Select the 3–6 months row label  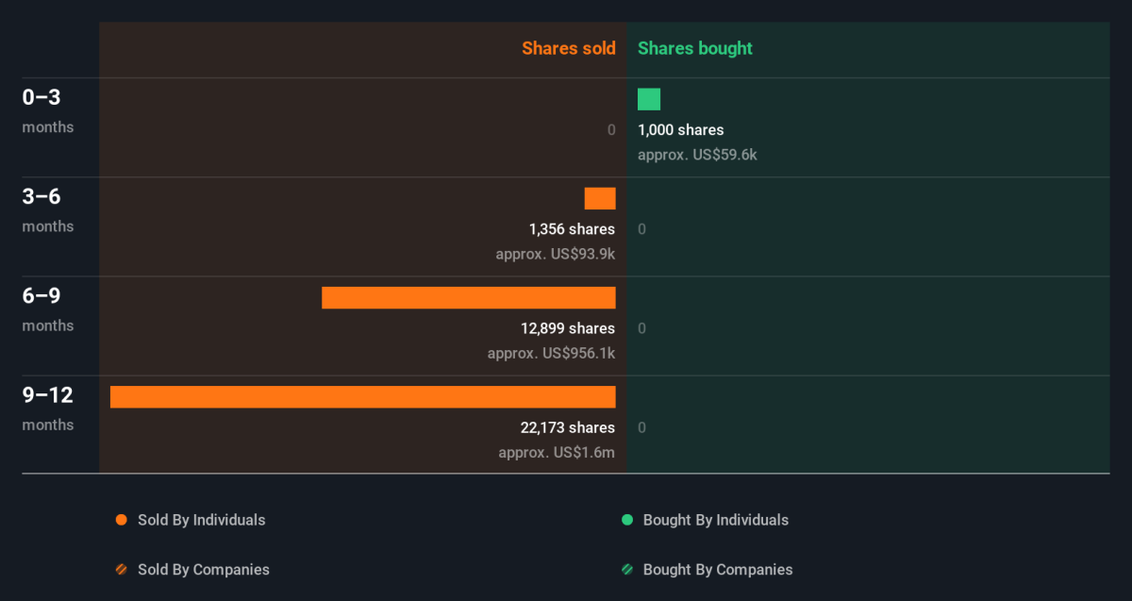coord(48,209)
